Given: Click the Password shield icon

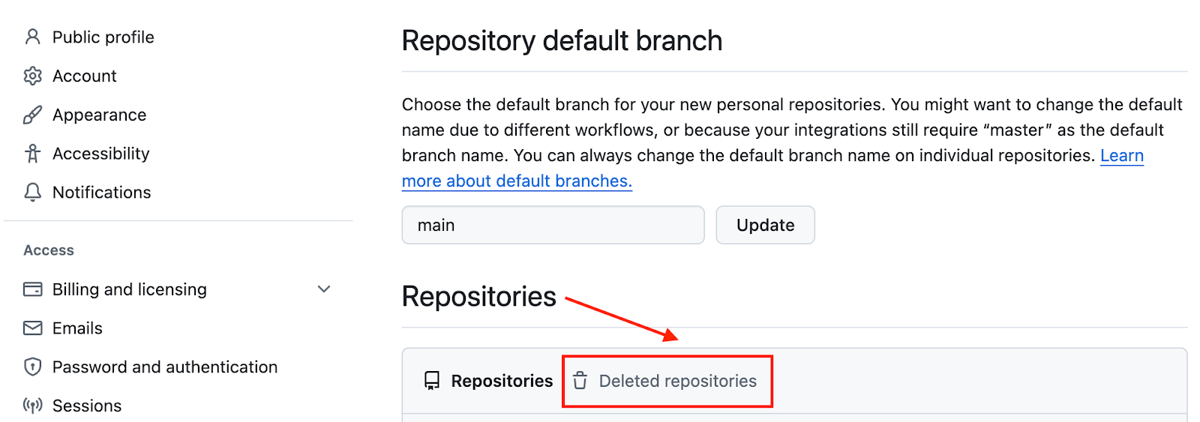Looking at the screenshot, I should (x=32, y=367).
